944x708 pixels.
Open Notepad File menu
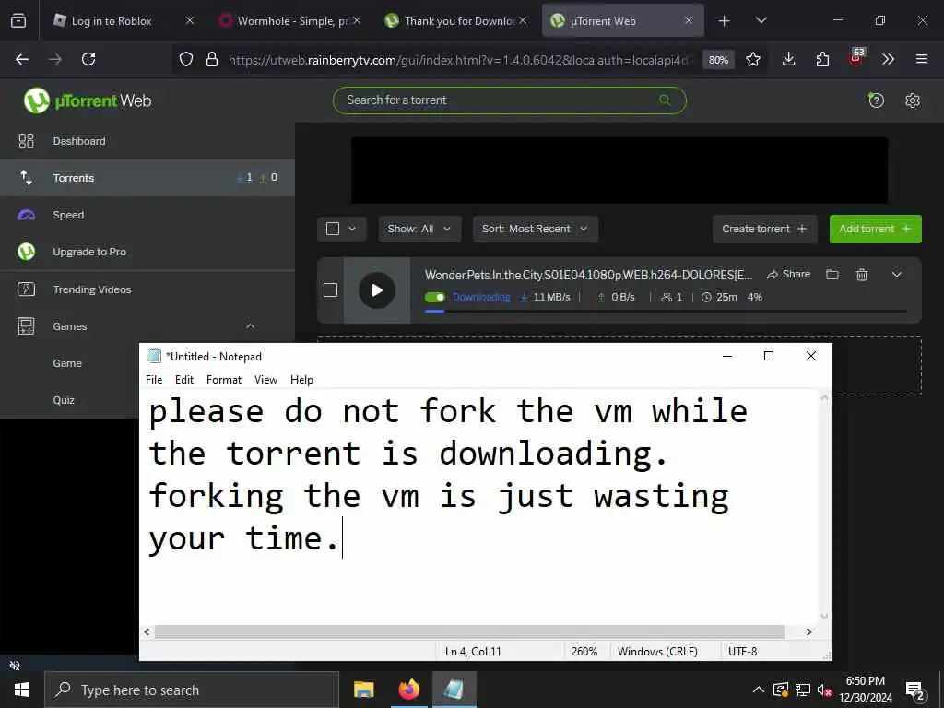[154, 379]
